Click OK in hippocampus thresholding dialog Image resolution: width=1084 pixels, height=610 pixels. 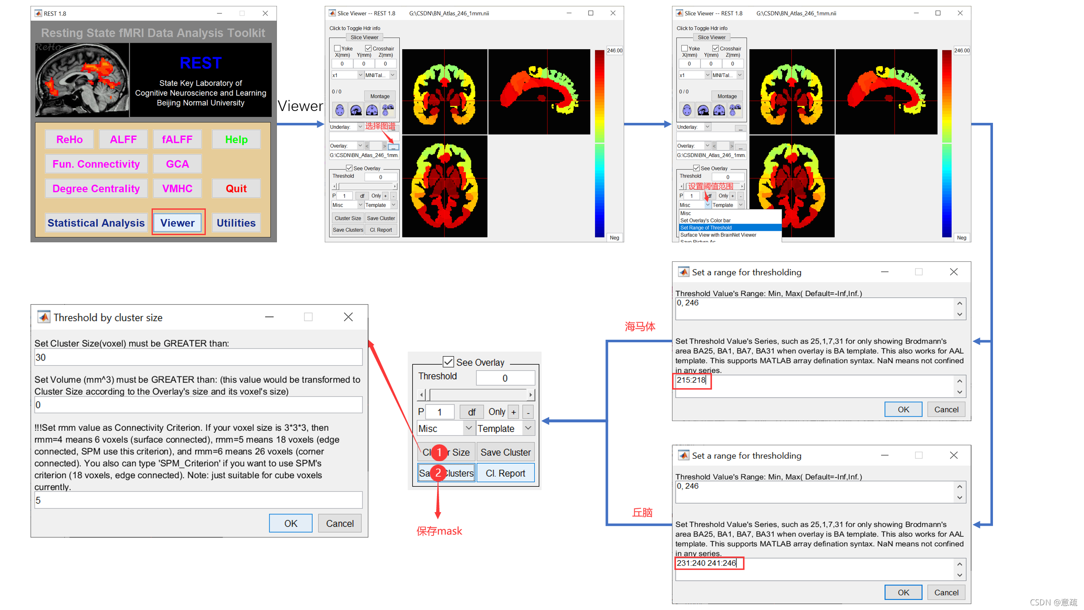coord(902,408)
